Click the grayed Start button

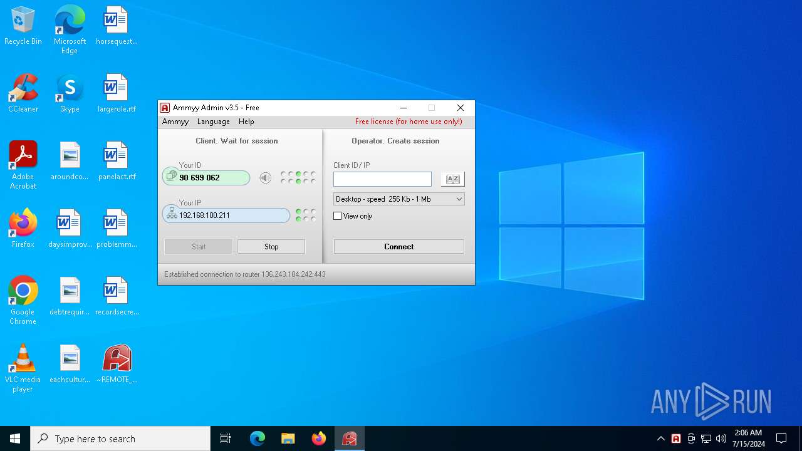click(199, 247)
